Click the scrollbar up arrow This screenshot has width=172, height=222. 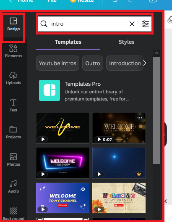pos(156,53)
